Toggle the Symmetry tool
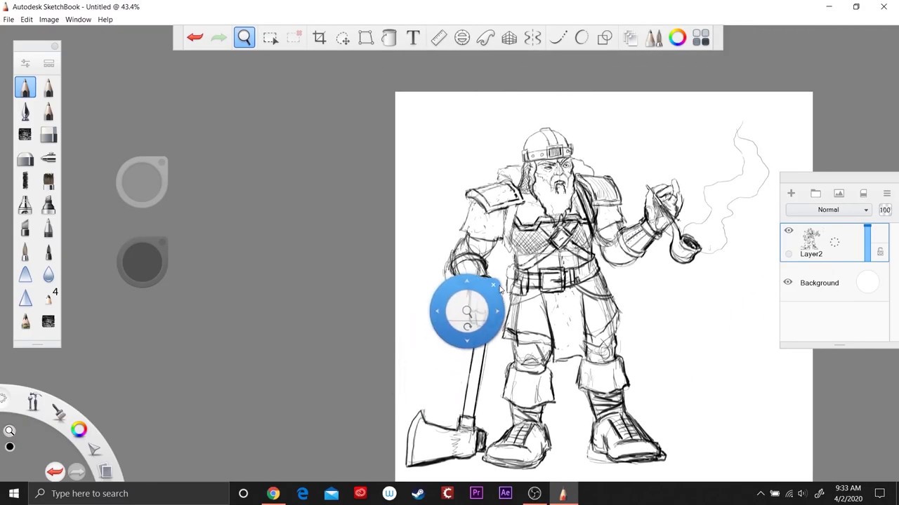The width and height of the screenshot is (899, 505). pos(533,38)
